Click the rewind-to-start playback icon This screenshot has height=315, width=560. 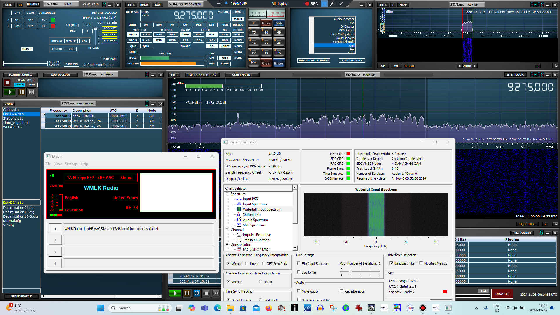tap(216, 293)
